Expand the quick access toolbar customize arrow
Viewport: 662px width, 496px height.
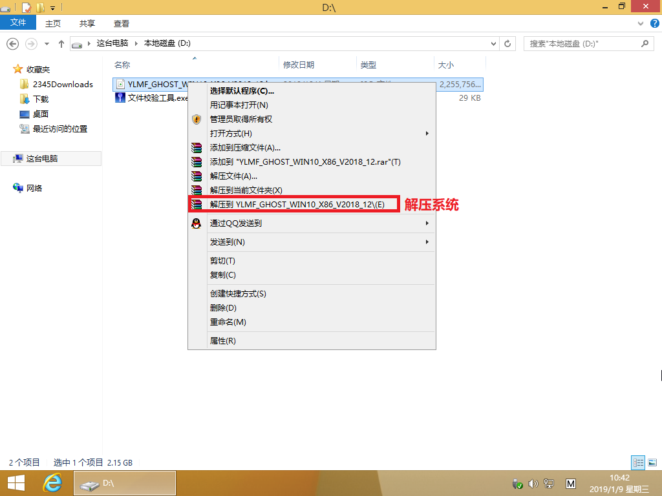coord(52,8)
